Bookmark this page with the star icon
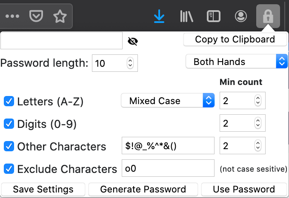The width and height of the screenshot is (289, 198). click(x=60, y=17)
